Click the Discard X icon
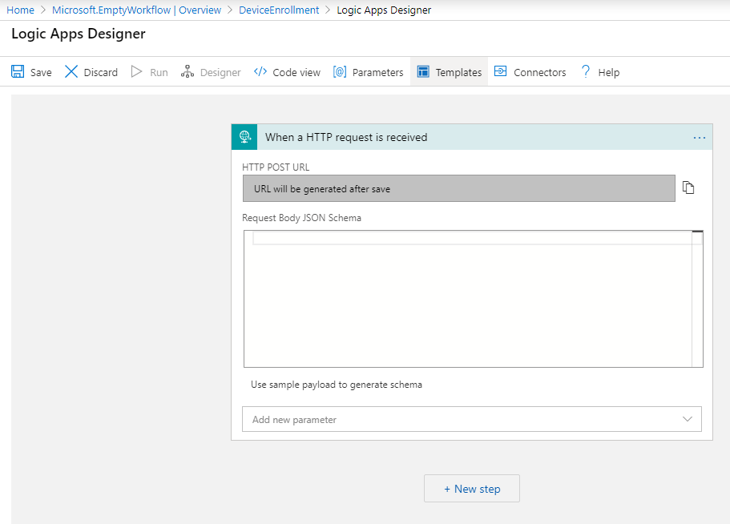The image size is (730, 524). 71,72
